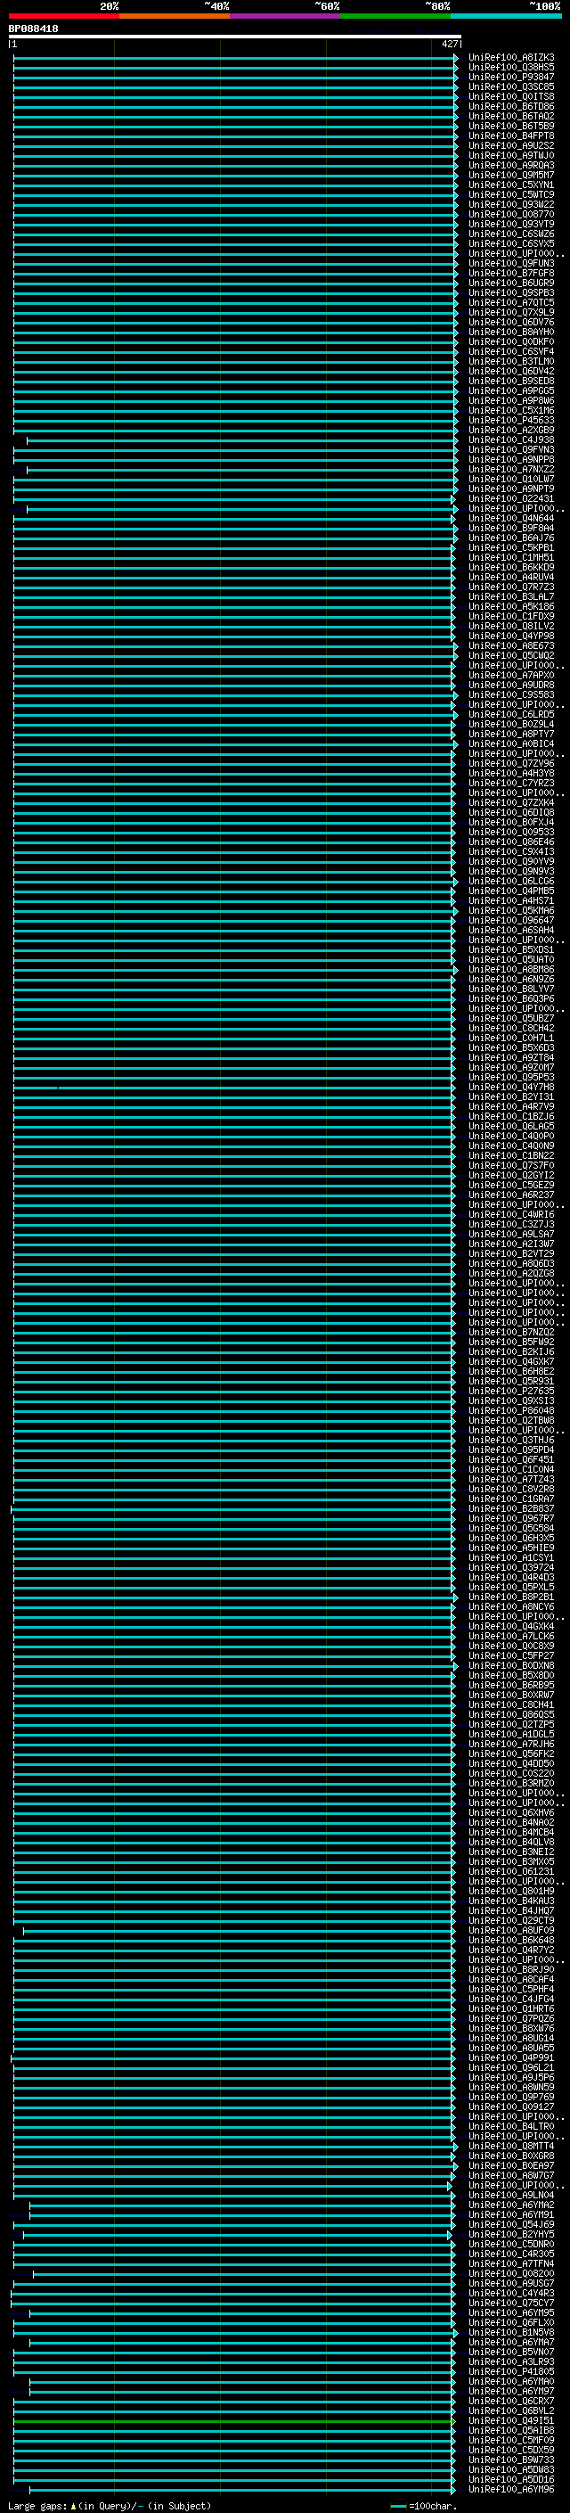Click hit label UniRef100_C4WRI6
This screenshot has width=570, height=2513.
[510, 1214]
